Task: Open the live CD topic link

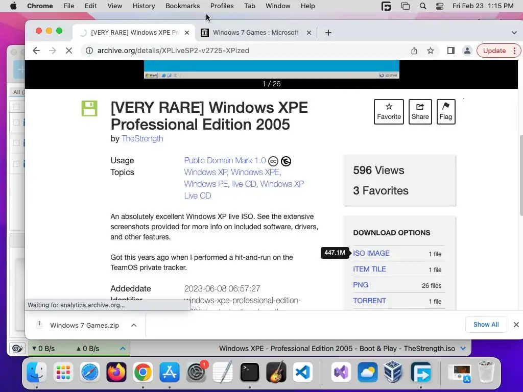Action: (244, 184)
